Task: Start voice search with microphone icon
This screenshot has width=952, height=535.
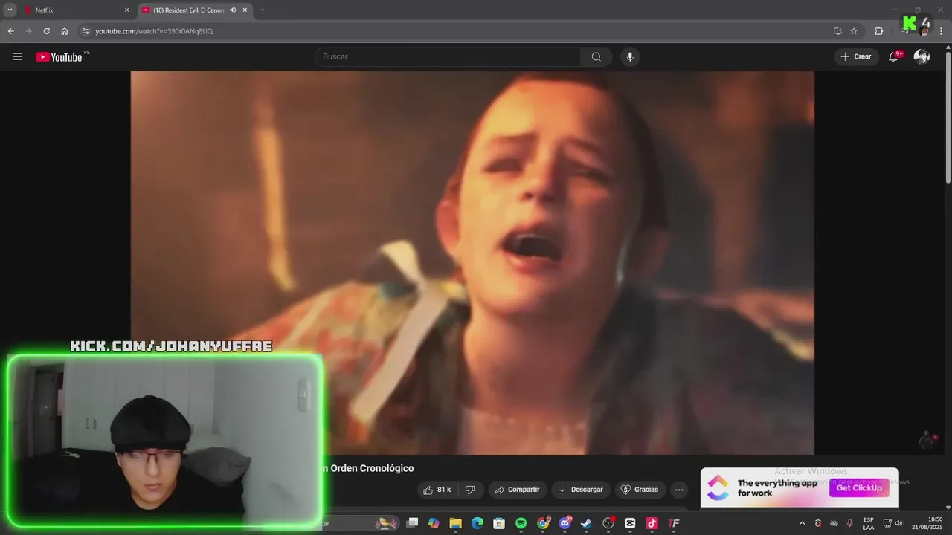Action: (630, 57)
